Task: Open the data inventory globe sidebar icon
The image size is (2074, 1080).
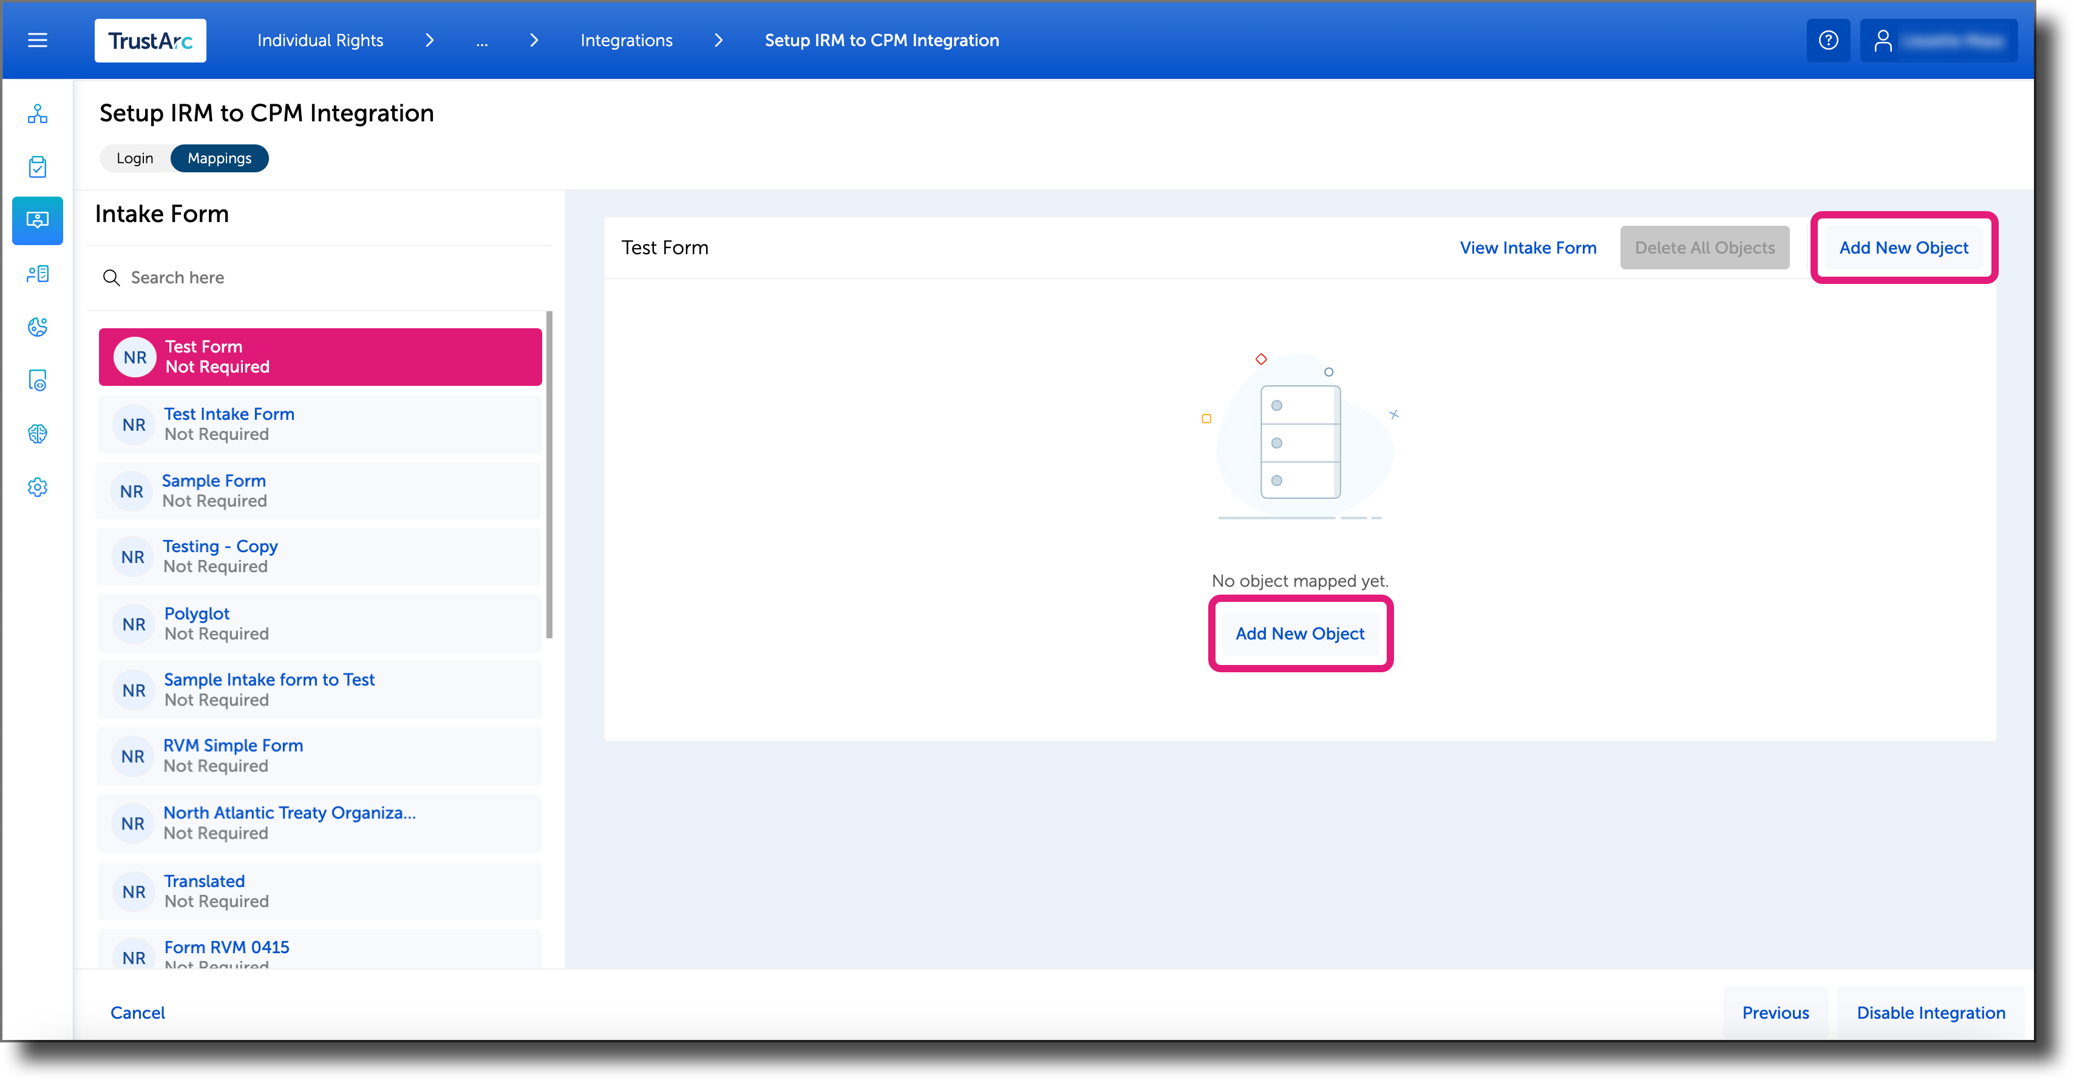Action: click(x=38, y=328)
